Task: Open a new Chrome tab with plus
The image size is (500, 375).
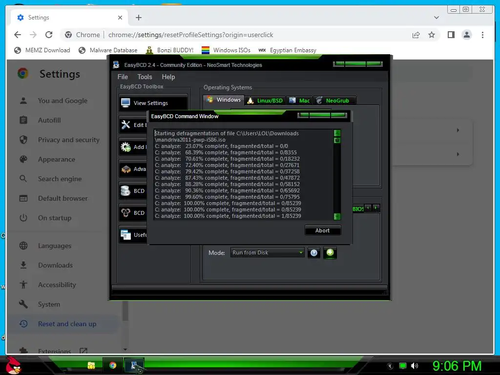Action: 138,18
